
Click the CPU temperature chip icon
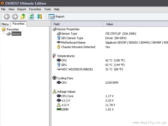59,60
